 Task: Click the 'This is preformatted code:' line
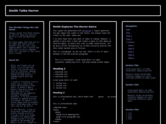65,104
